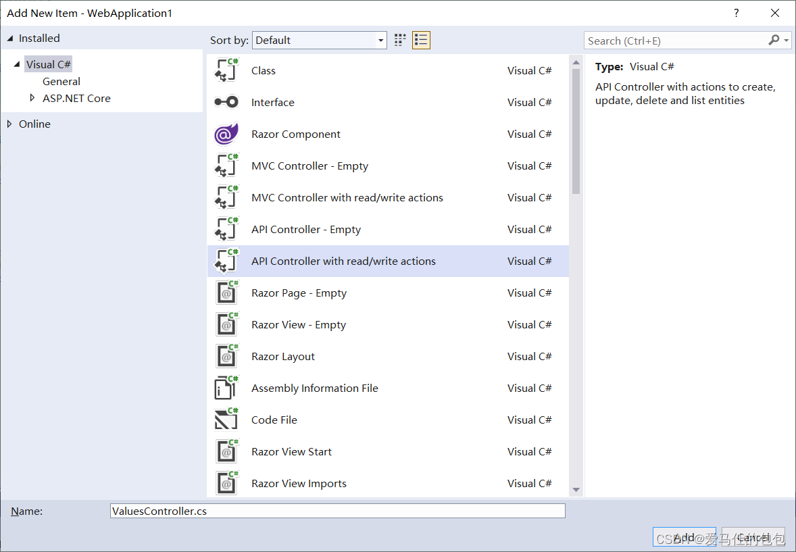Collapse the Installed section
The width and height of the screenshot is (796, 552).
[x=9, y=38]
